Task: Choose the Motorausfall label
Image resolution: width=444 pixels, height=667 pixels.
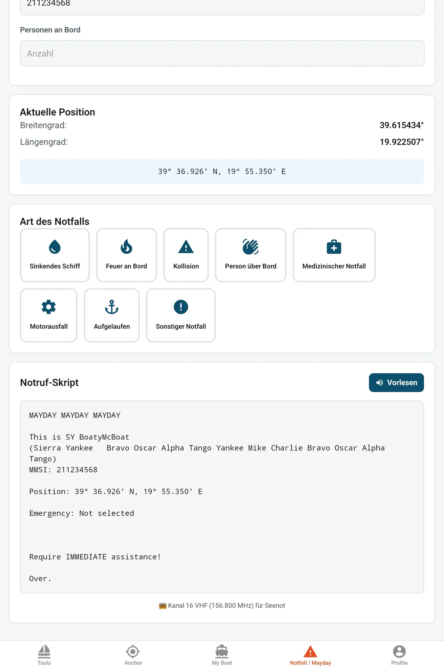Action: click(49, 326)
